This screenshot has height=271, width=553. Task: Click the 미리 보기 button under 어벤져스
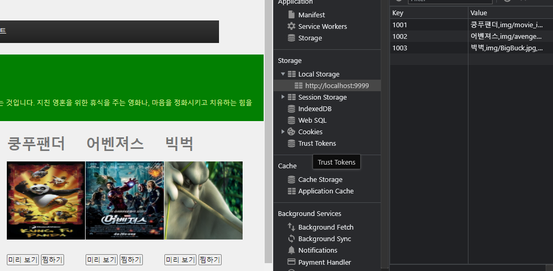click(102, 260)
